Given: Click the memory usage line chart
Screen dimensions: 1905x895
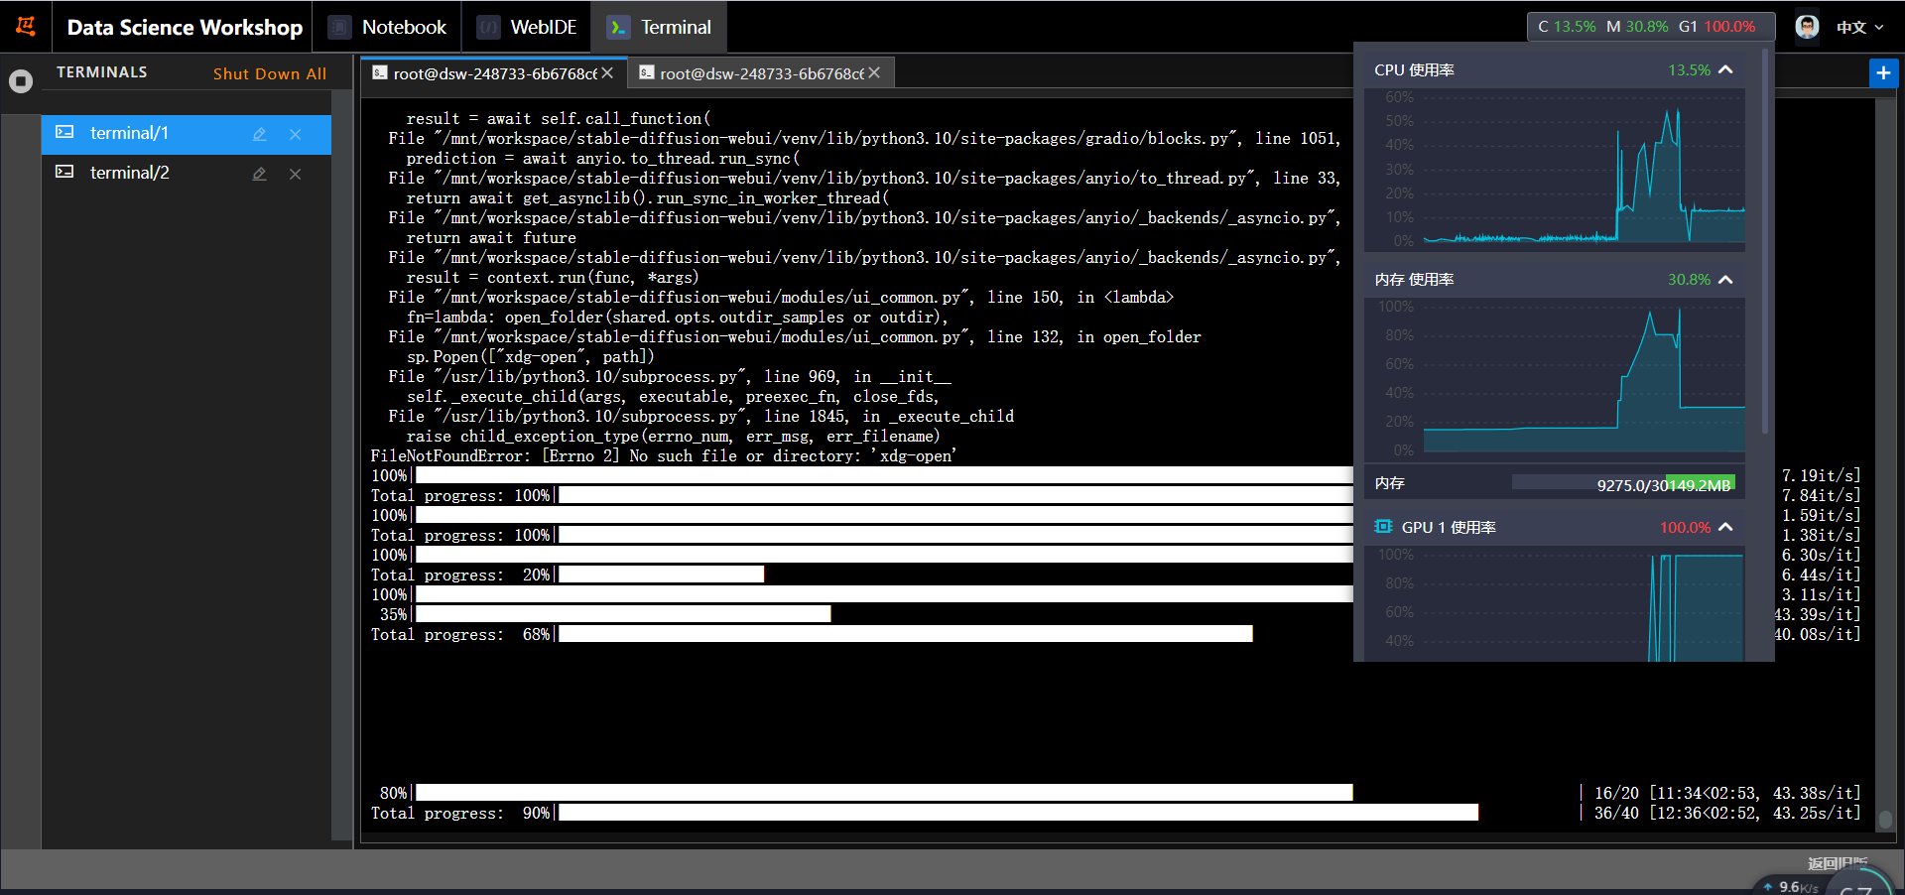Looking at the screenshot, I should point(1554,378).
